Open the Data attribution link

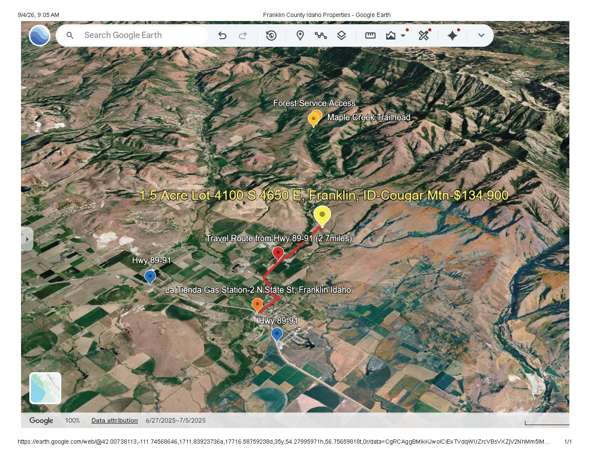(x=115, y=421)
